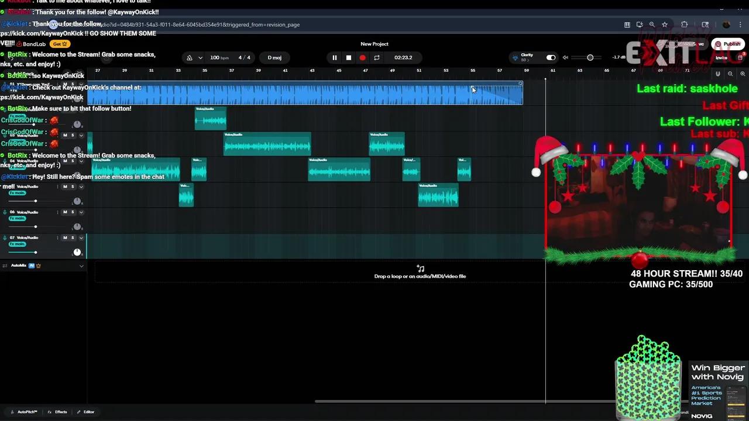Screen dimensions: 749x421
Task: Start recording with the red record button
Action: (362, 57)
